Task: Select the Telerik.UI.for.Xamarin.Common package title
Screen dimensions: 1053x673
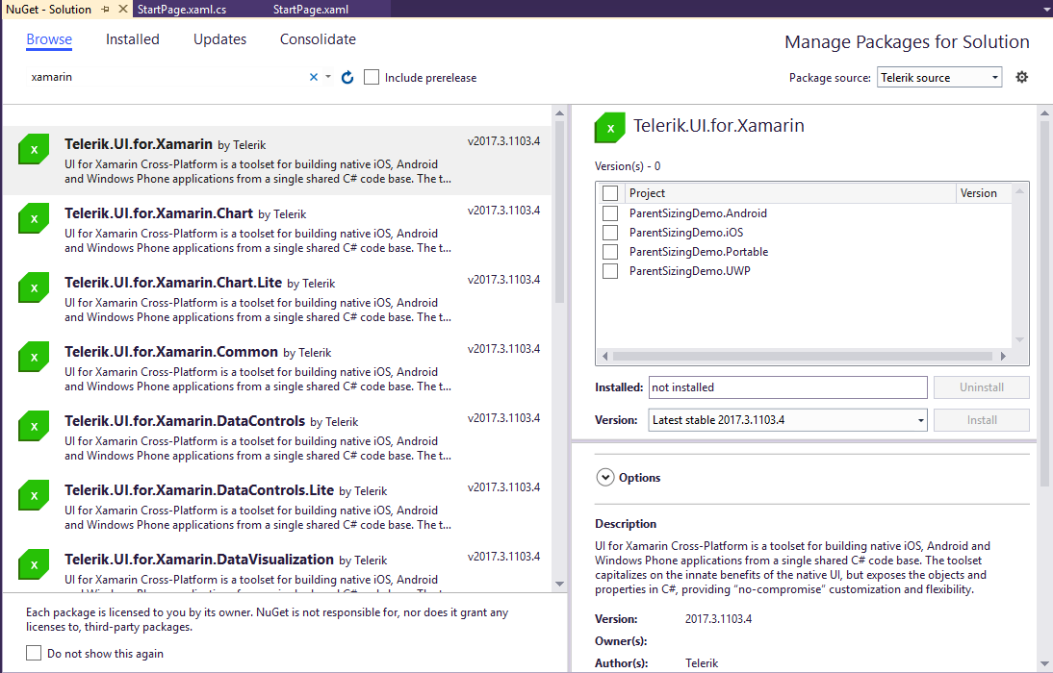Action: coord(171,352)
